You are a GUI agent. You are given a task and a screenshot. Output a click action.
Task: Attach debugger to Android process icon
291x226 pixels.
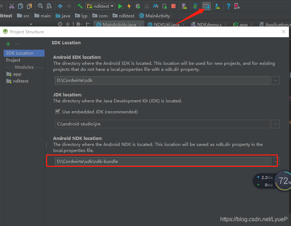[165, 6]
